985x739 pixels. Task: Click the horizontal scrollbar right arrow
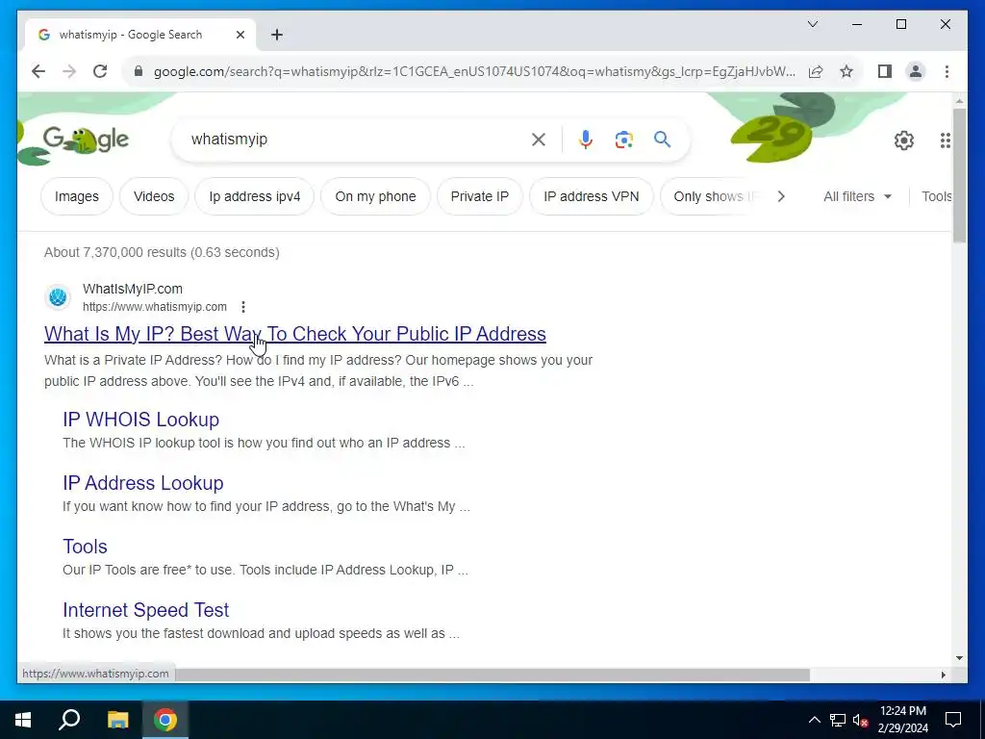(943, 675)
